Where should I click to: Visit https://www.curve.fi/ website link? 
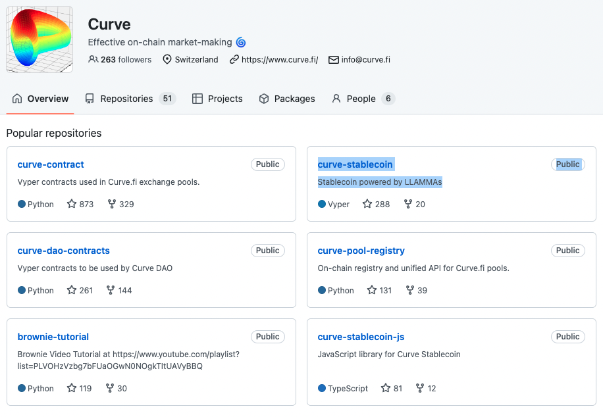[x=280, y=60]
